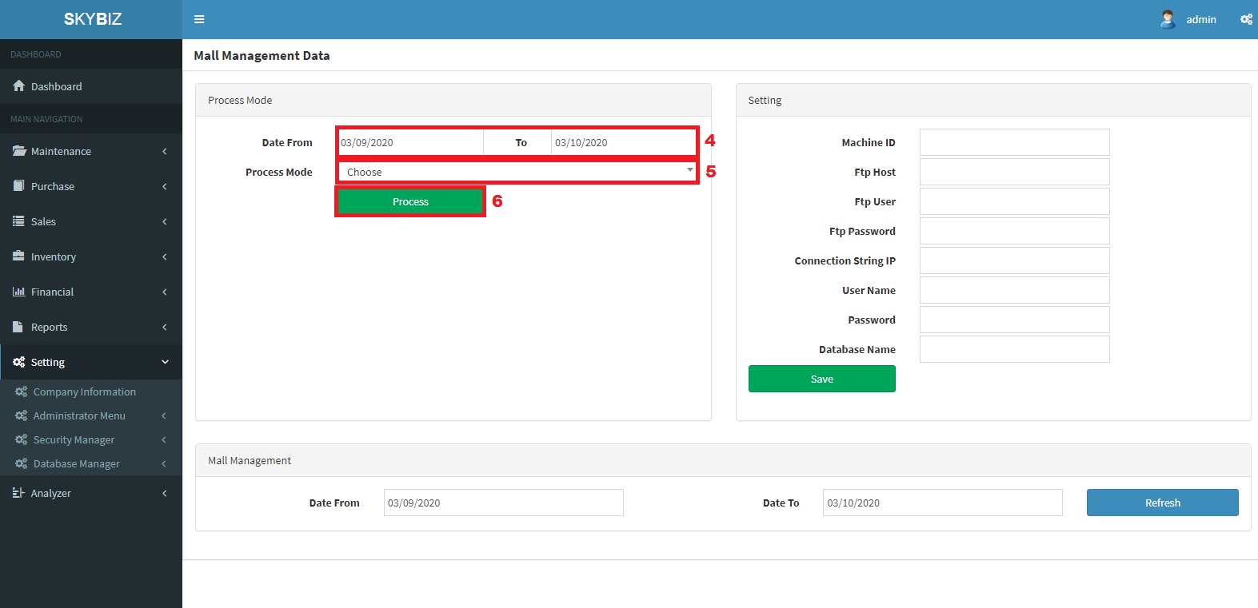Click the blue Refresh button
Screen dimensions: 1258x608
pyautogui.click(x=1162, y=503)
